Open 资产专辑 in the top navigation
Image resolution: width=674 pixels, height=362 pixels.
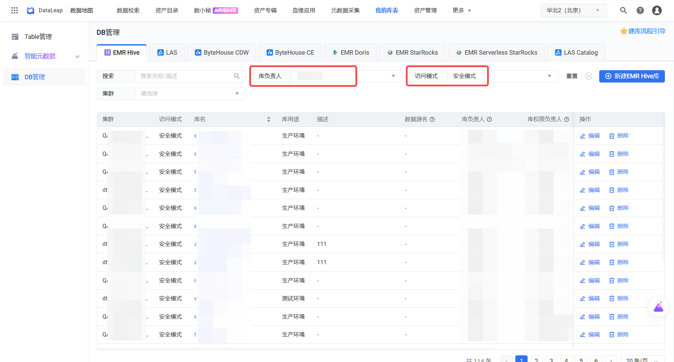click(x=265, y=11)
